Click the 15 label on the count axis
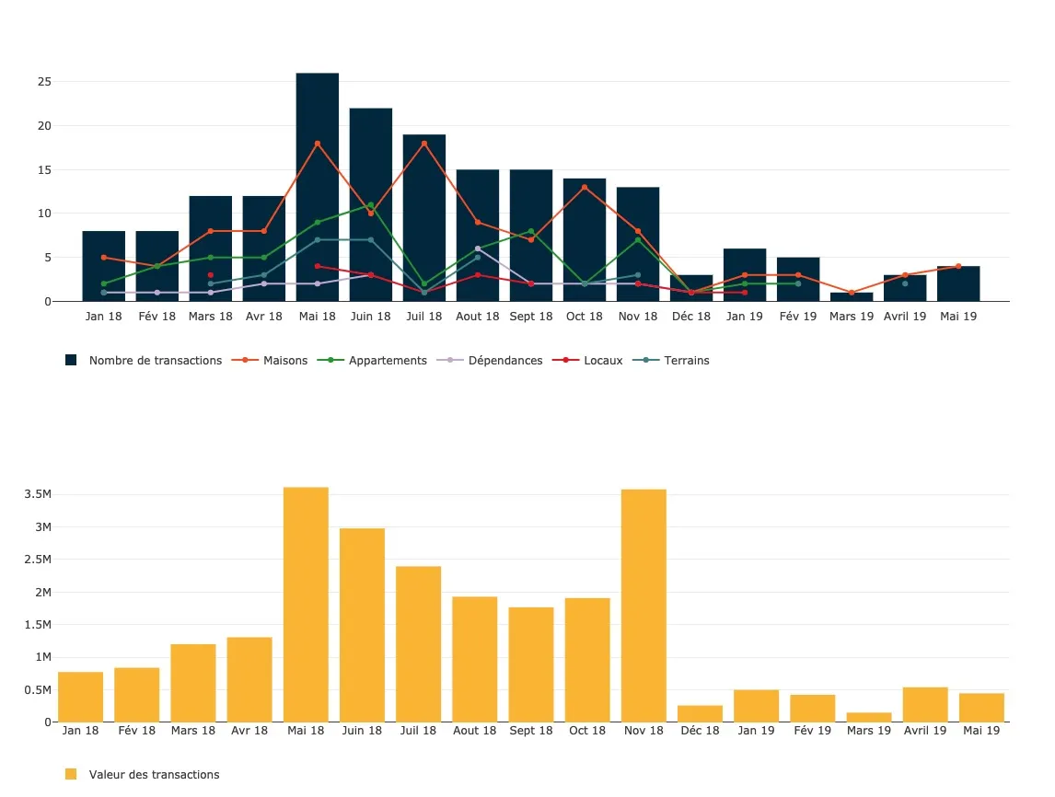This screenshot has width=1055, height=797. (x=44, y=169)
